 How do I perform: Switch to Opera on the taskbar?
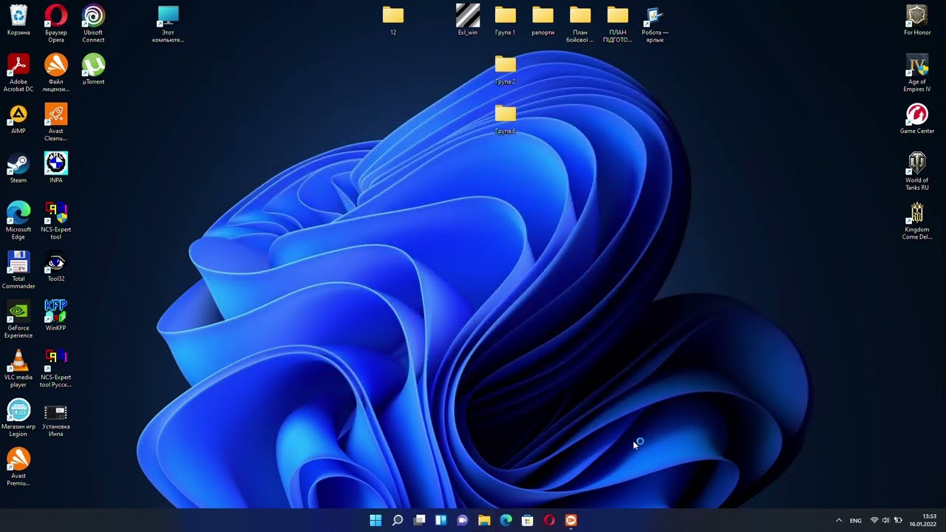549,520
